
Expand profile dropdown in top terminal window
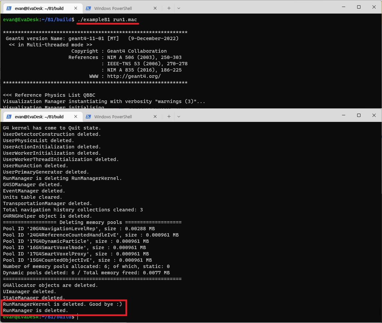(179, 8)
